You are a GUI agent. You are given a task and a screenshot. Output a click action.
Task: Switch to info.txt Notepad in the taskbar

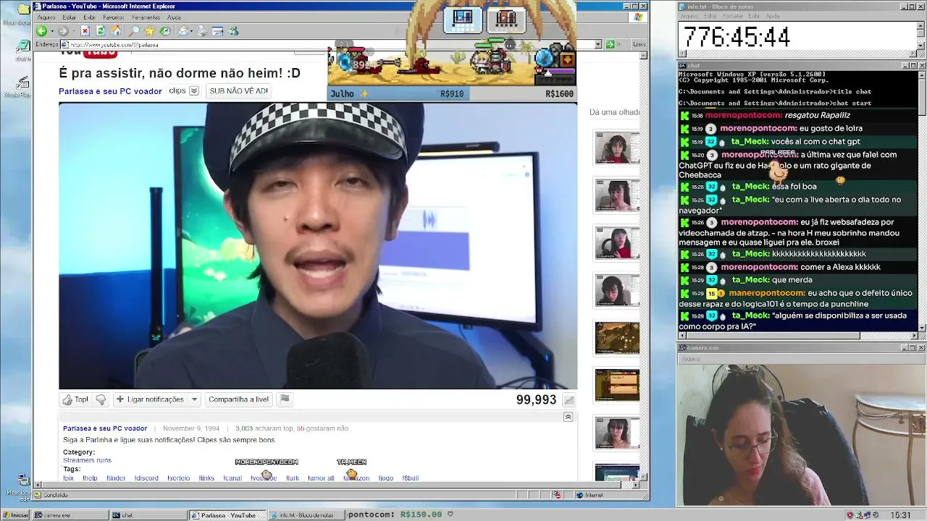click(x=305, y=515)
